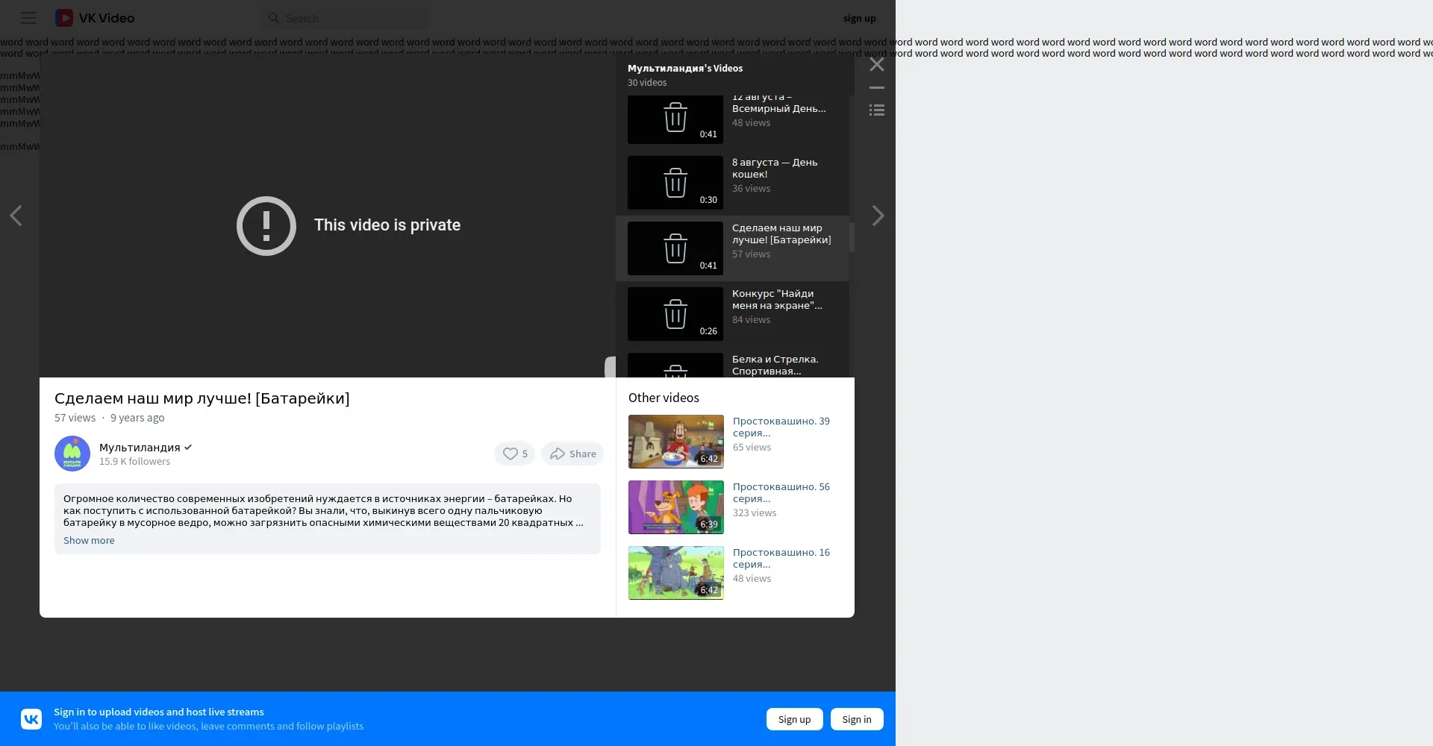This screenshot has width=1433, height=746.
Task: Select 'Сделаем наш мир лучше! [Батарейки]' playlist thumbnail
Action: 675,248
